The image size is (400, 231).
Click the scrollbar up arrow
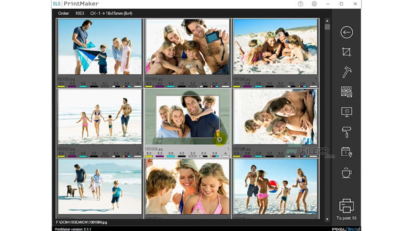click(x=327, y=21)
